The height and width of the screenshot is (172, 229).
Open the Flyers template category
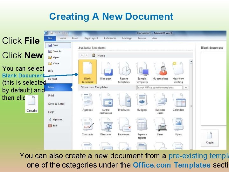(178, 127)
